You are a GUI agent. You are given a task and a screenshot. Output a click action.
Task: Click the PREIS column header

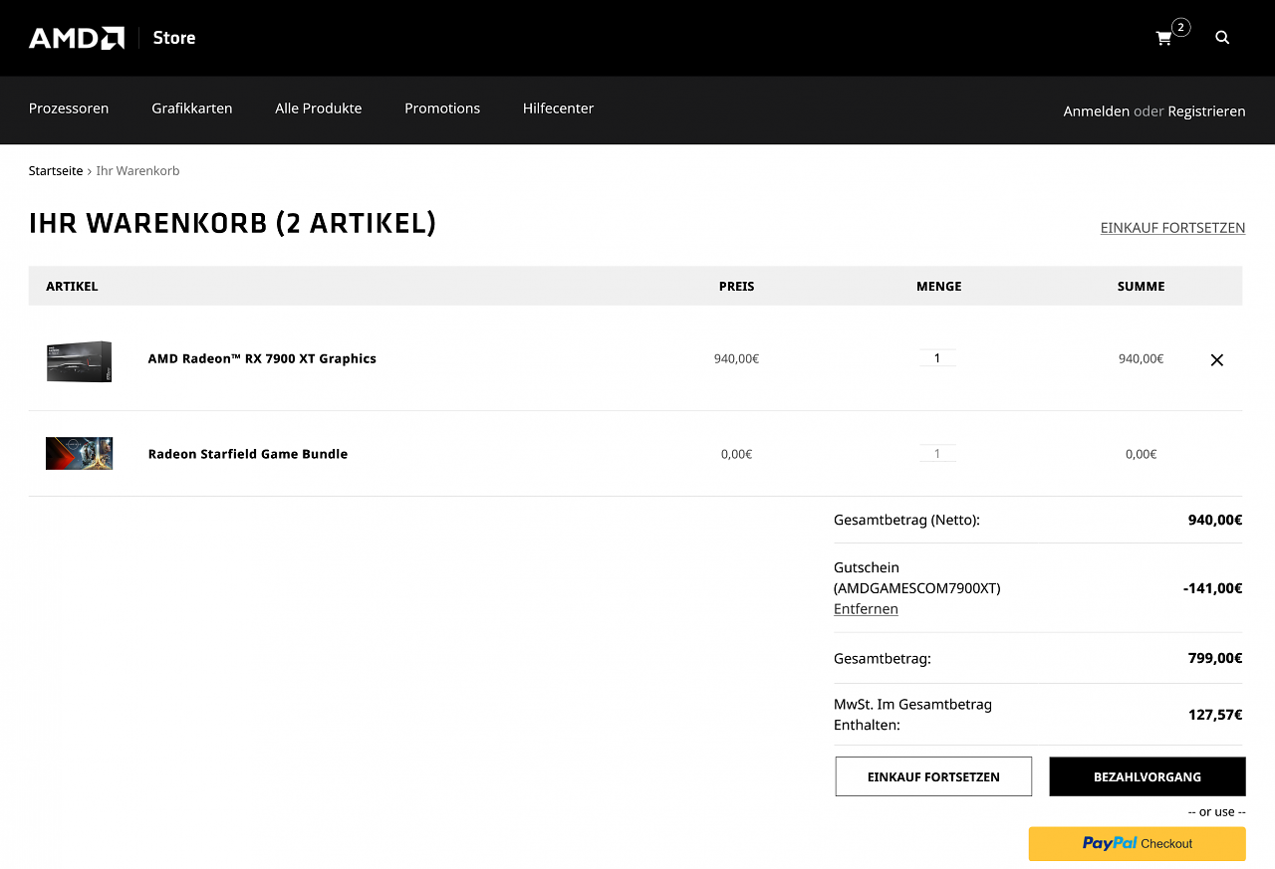pos(737,287)
